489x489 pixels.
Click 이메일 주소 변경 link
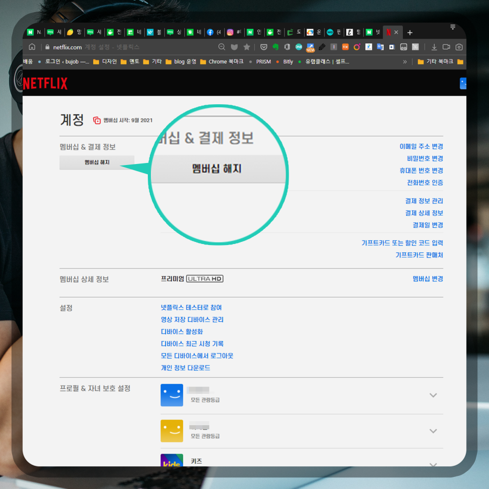421,146
